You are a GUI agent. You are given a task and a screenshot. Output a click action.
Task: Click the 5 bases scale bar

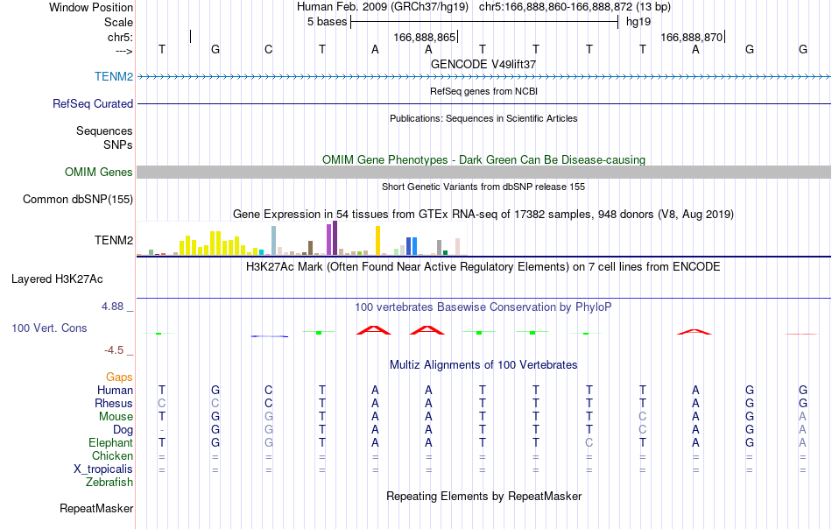(x=484, y=22)
